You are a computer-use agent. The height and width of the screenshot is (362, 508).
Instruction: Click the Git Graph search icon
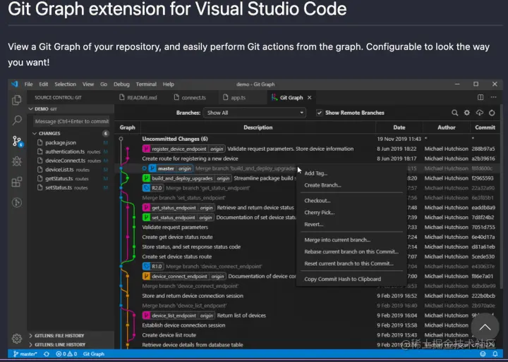pyautogui.click(x=455, y=113)
